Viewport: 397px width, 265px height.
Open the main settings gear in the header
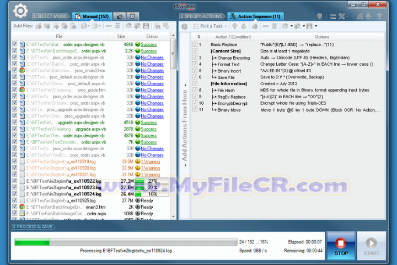click(20, 10)
